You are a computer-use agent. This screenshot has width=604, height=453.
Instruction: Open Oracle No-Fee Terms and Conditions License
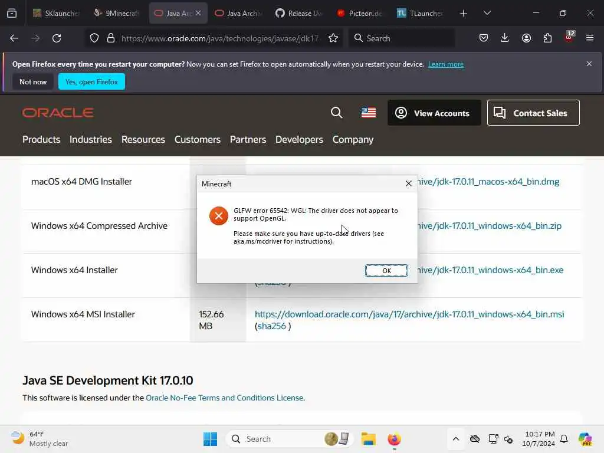(225, 398)
